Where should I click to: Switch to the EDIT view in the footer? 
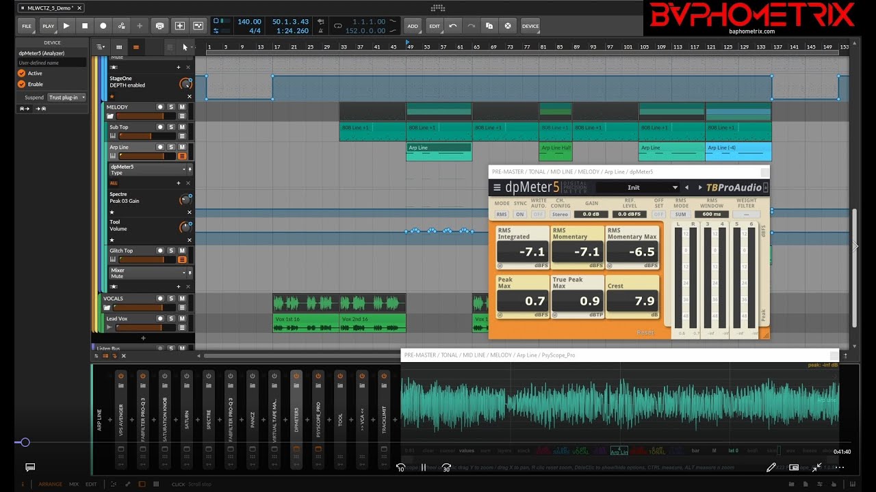[x=91, y=484]
